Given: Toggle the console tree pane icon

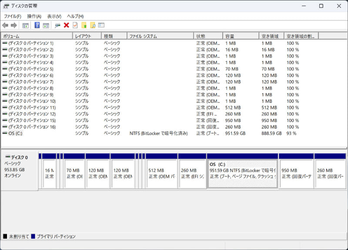Looking at the screenshot, I should 26,26.
